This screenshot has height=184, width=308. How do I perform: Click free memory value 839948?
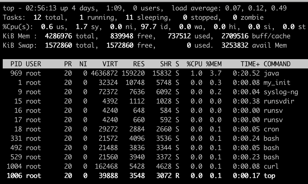122,36
